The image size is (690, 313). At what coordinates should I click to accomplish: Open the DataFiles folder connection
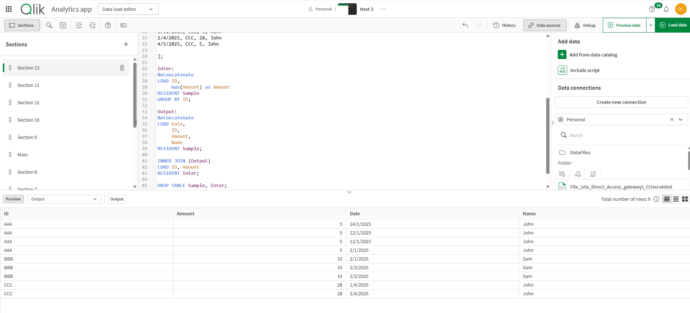[x=580, y=152]
